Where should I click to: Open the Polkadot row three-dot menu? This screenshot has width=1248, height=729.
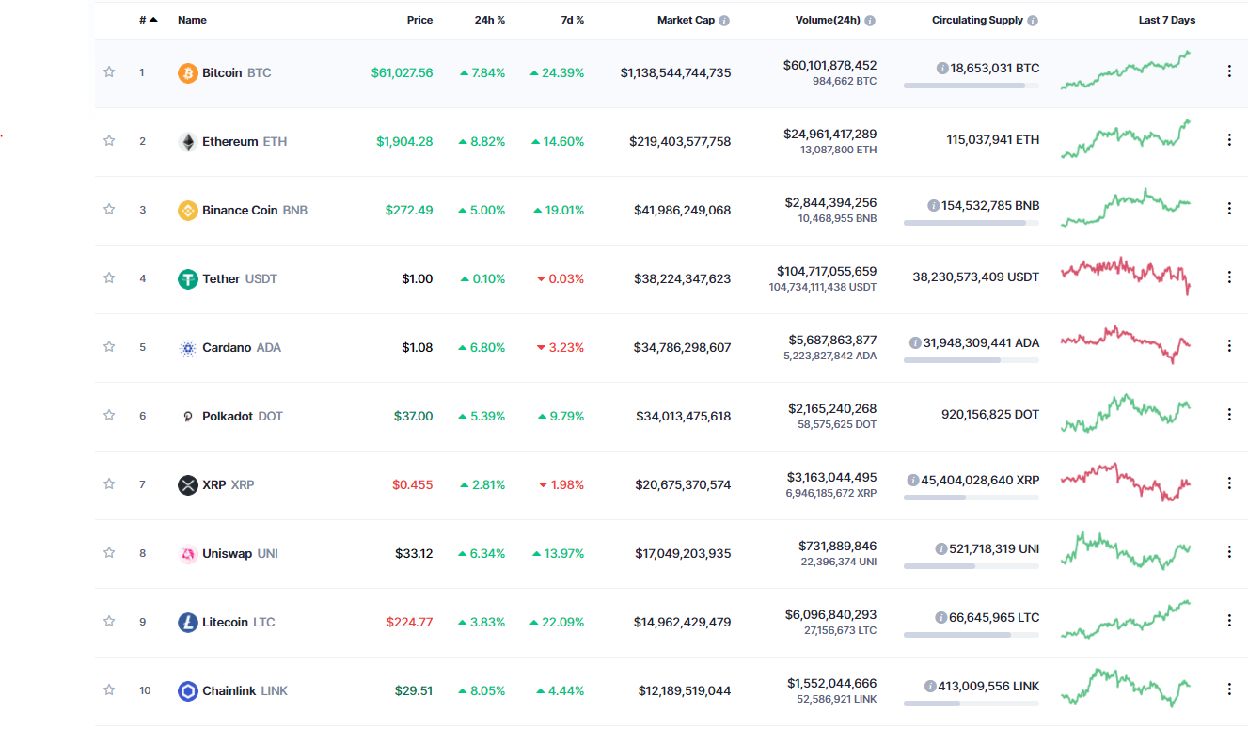[1229, 414]
